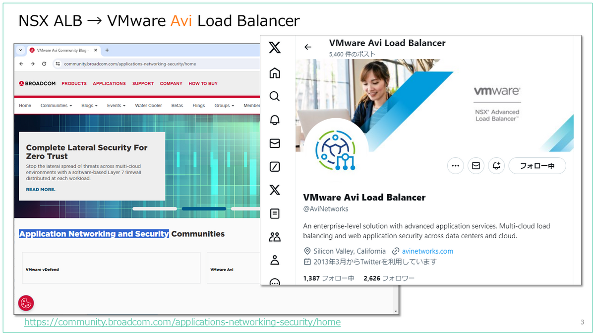This screenshot has height=335, width=595.
Task: Enable post notifications via the bell icon
Action: tap(496, 165)
